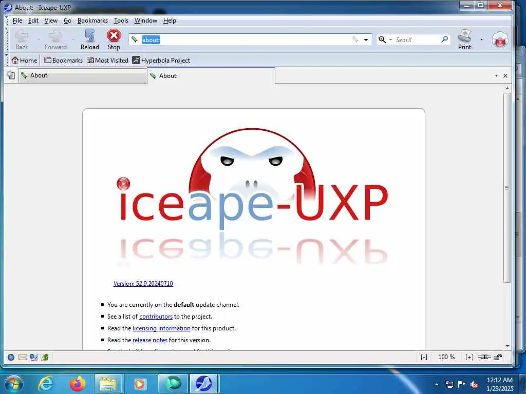Open the list all tabs dropdown
This screenshot has width=526, height=394.
click(497, 76)
